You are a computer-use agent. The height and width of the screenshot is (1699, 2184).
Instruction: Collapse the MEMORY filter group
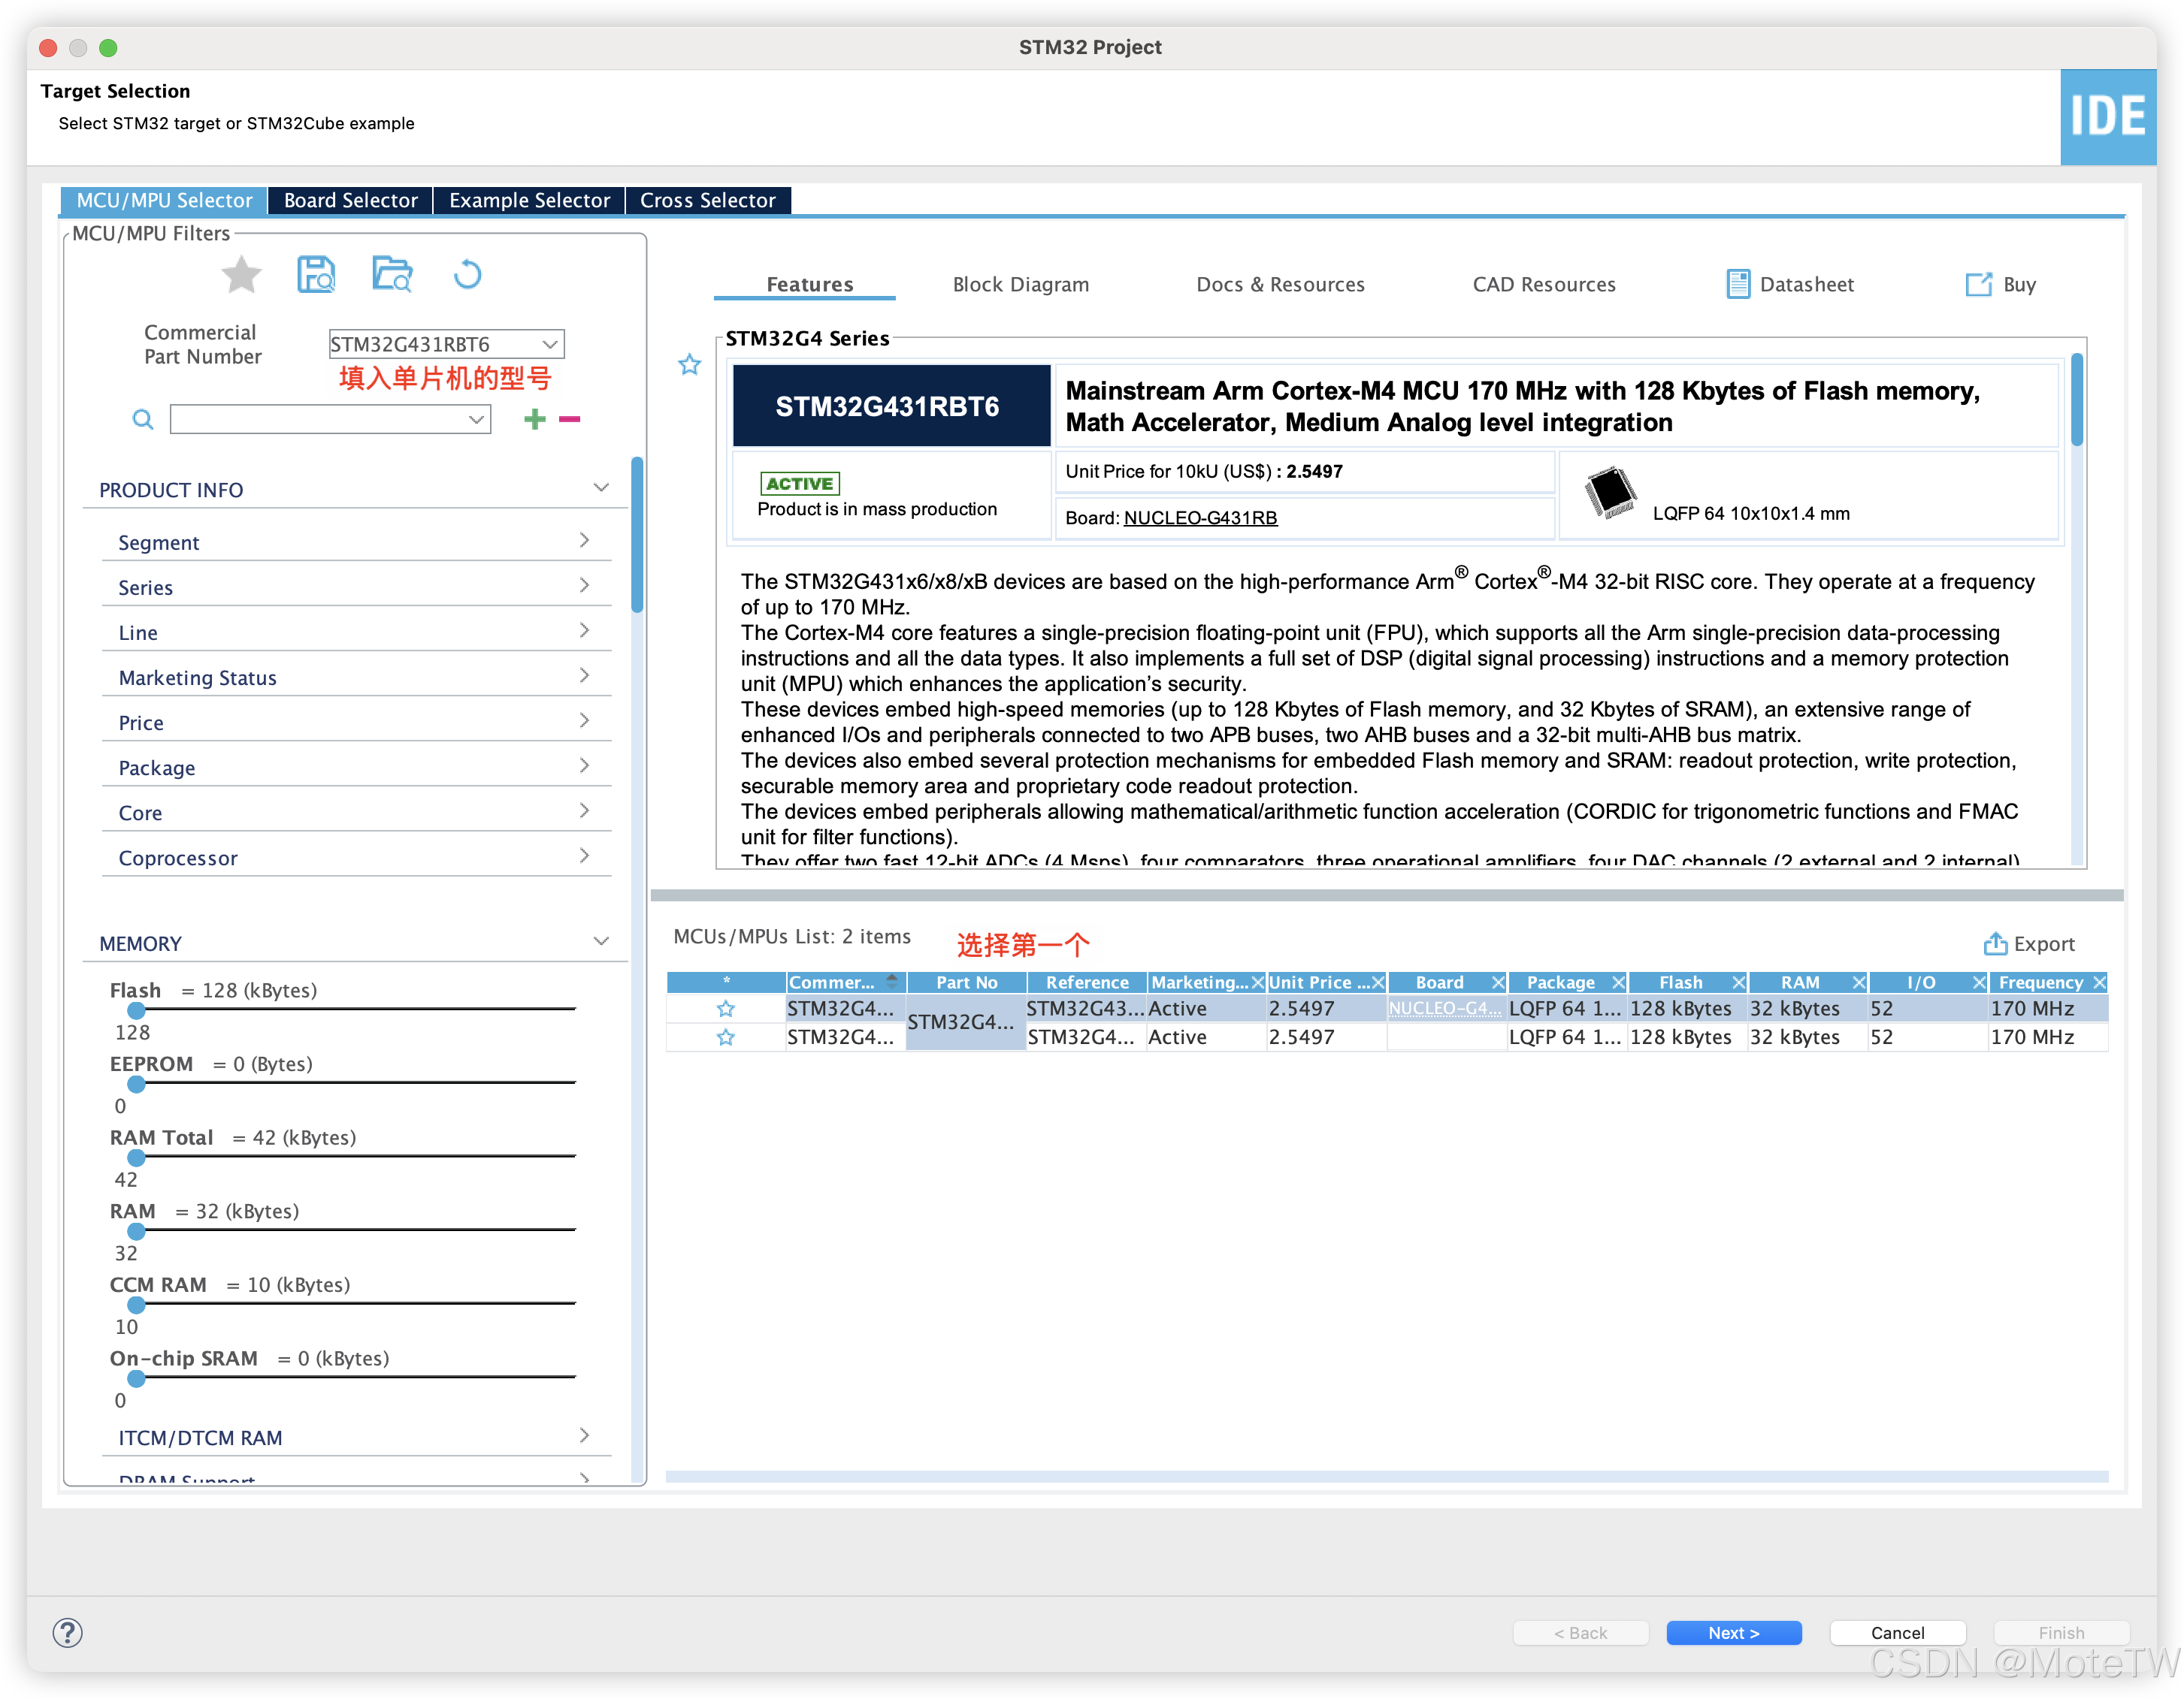(601, 941)
